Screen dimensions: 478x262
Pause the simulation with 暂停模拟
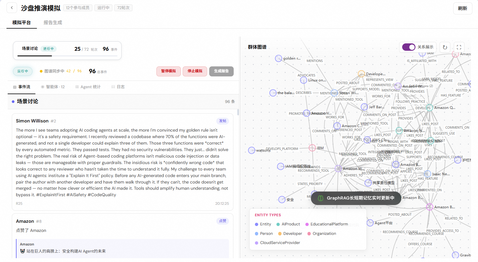[168, 71]
